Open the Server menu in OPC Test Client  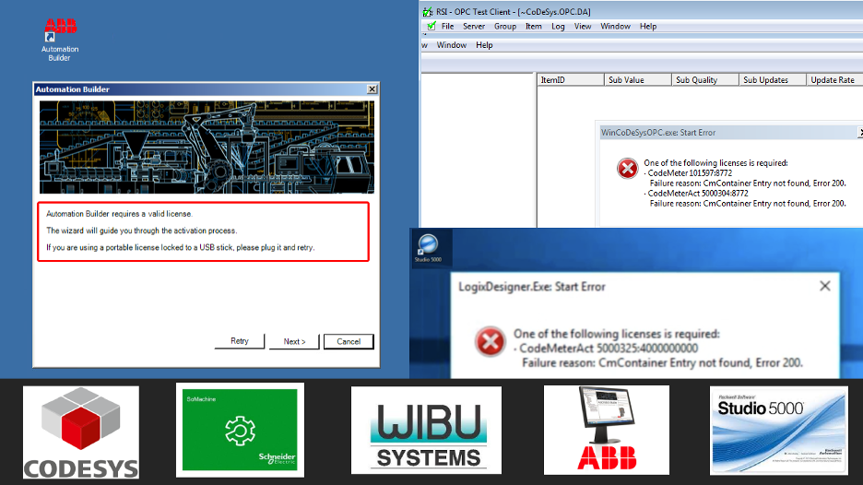click(474, 26)
